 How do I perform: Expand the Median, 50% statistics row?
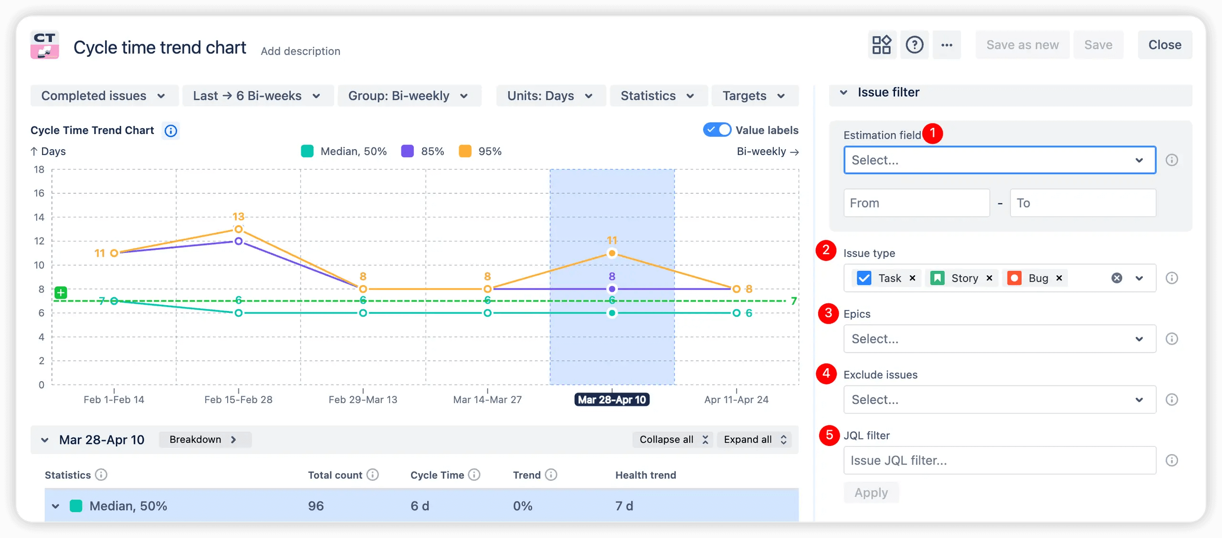click(x=55, y=506)
